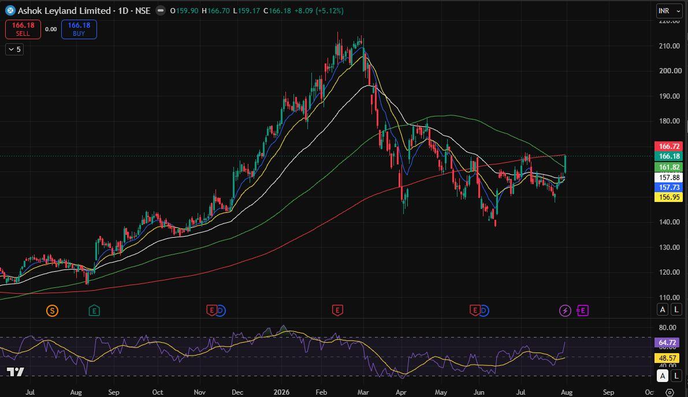The height and width of the screenshot is (397, 688).
Task: Click the 166.18 SELL button
Action: (23, 29)
